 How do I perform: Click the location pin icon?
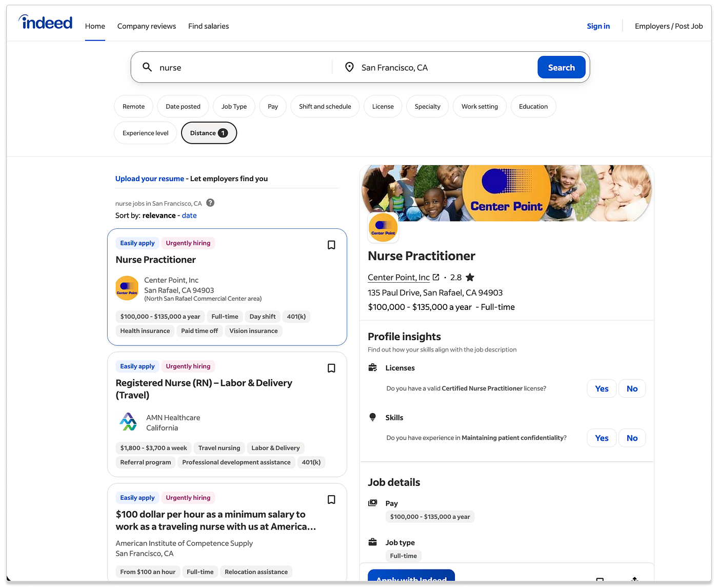349,67
